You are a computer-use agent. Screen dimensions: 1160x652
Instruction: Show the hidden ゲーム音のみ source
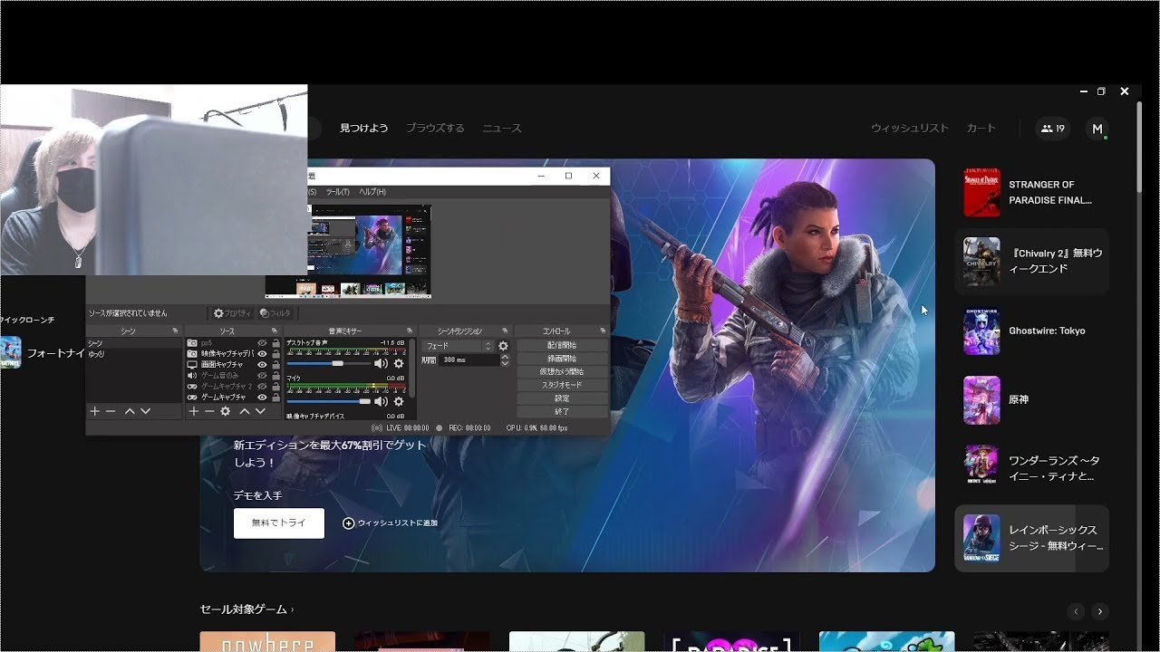coord(262,376)
